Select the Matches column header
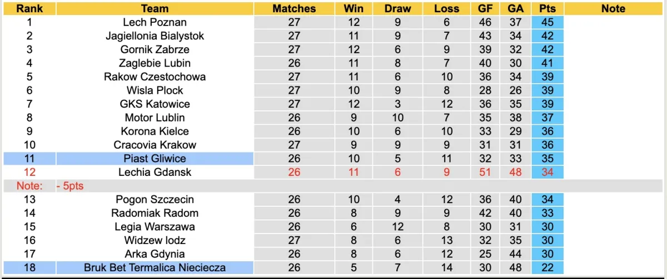This screenshot has width=667, height=279. (x=294, y=9)
